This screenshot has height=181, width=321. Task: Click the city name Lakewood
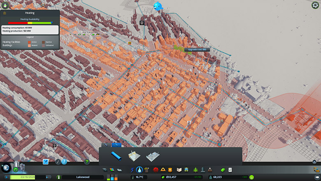(83, 177)
